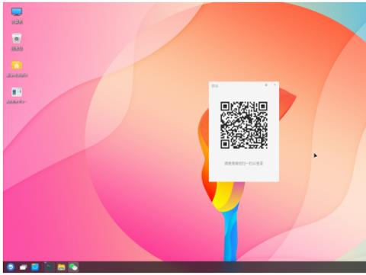
Task: Launch the blue app icon in taskbar
Action: click(x=35, y=267)
